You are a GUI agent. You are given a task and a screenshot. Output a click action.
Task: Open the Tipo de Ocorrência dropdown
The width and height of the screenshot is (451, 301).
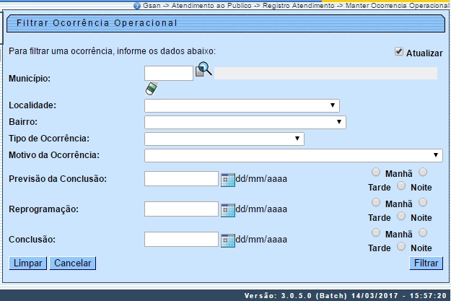224,139
